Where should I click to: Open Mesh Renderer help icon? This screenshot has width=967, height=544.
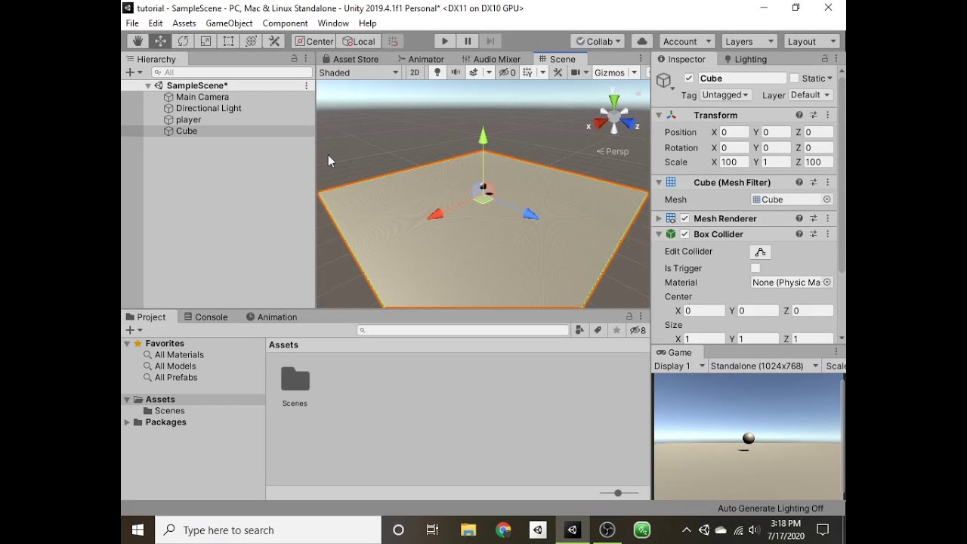(x=799, y=218)
